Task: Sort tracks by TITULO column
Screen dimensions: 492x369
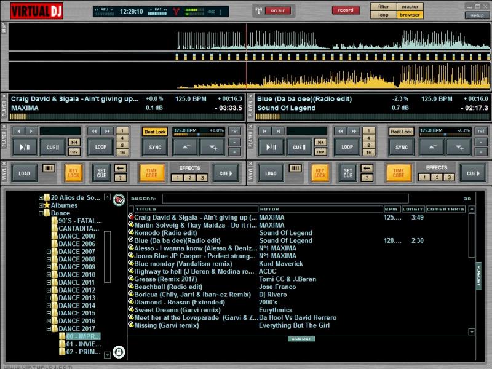Action: [196, 209]
